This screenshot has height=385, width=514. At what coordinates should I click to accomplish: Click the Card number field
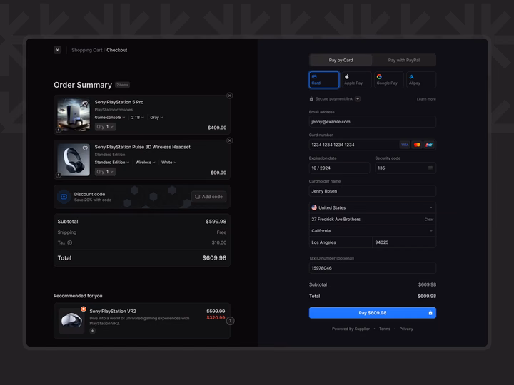click(x=373, y=145)
